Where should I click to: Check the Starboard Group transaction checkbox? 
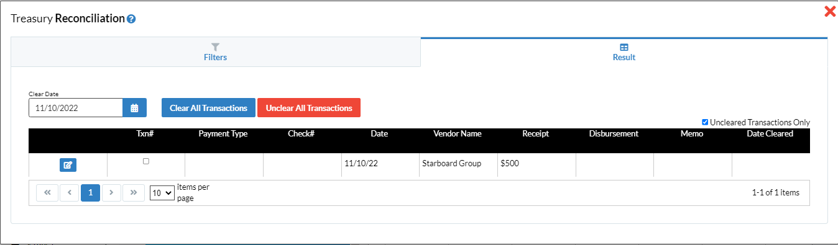[146, 161]
